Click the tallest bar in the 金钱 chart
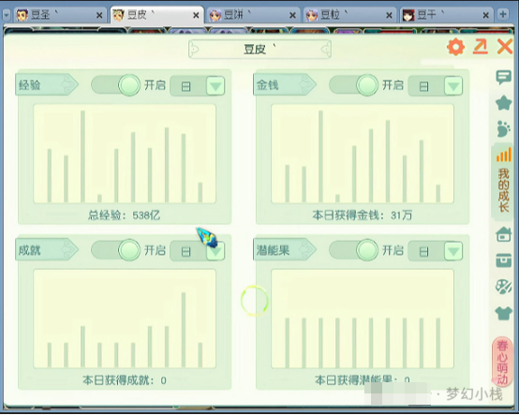 click(320, 156)
